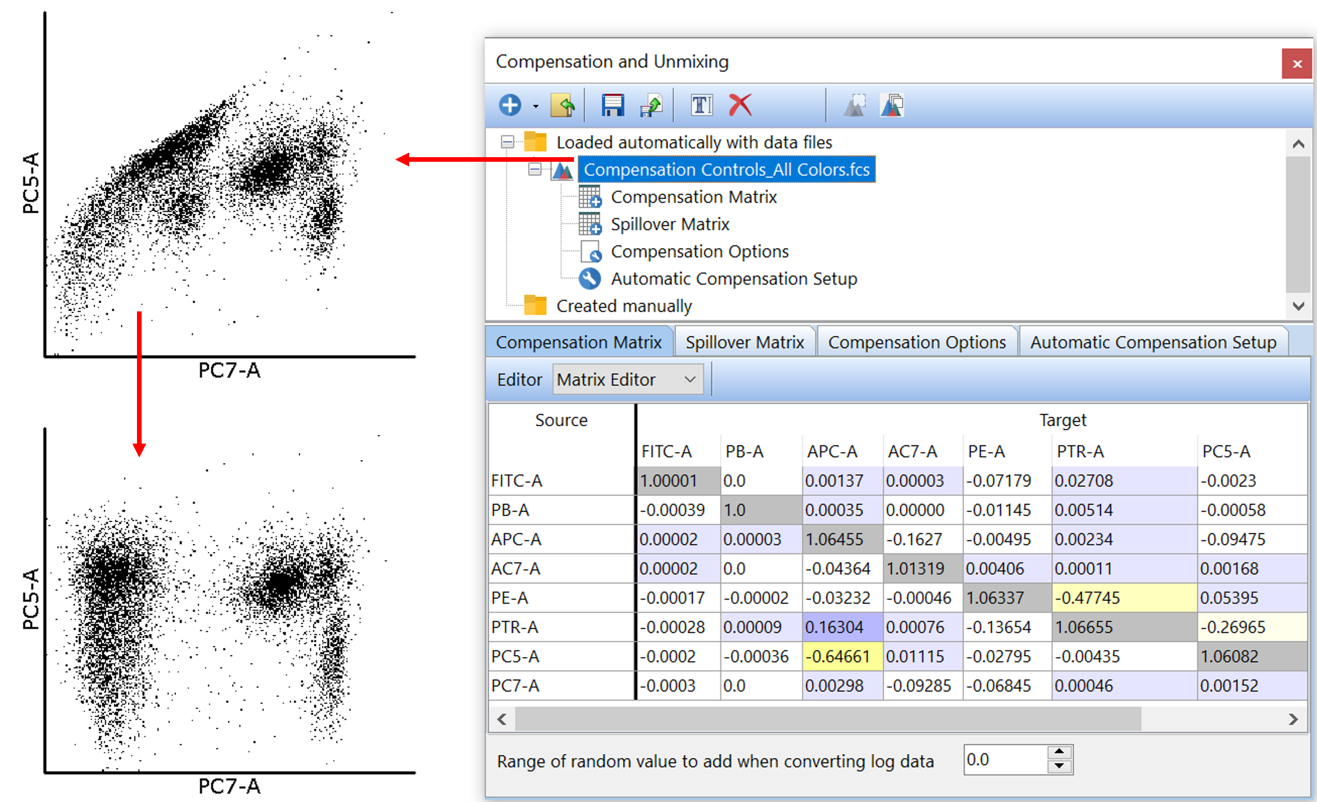This screenshot has width=1317, height=802.
Task: Switch to the Compensation Options tab
Action: [x=917, y=342]
